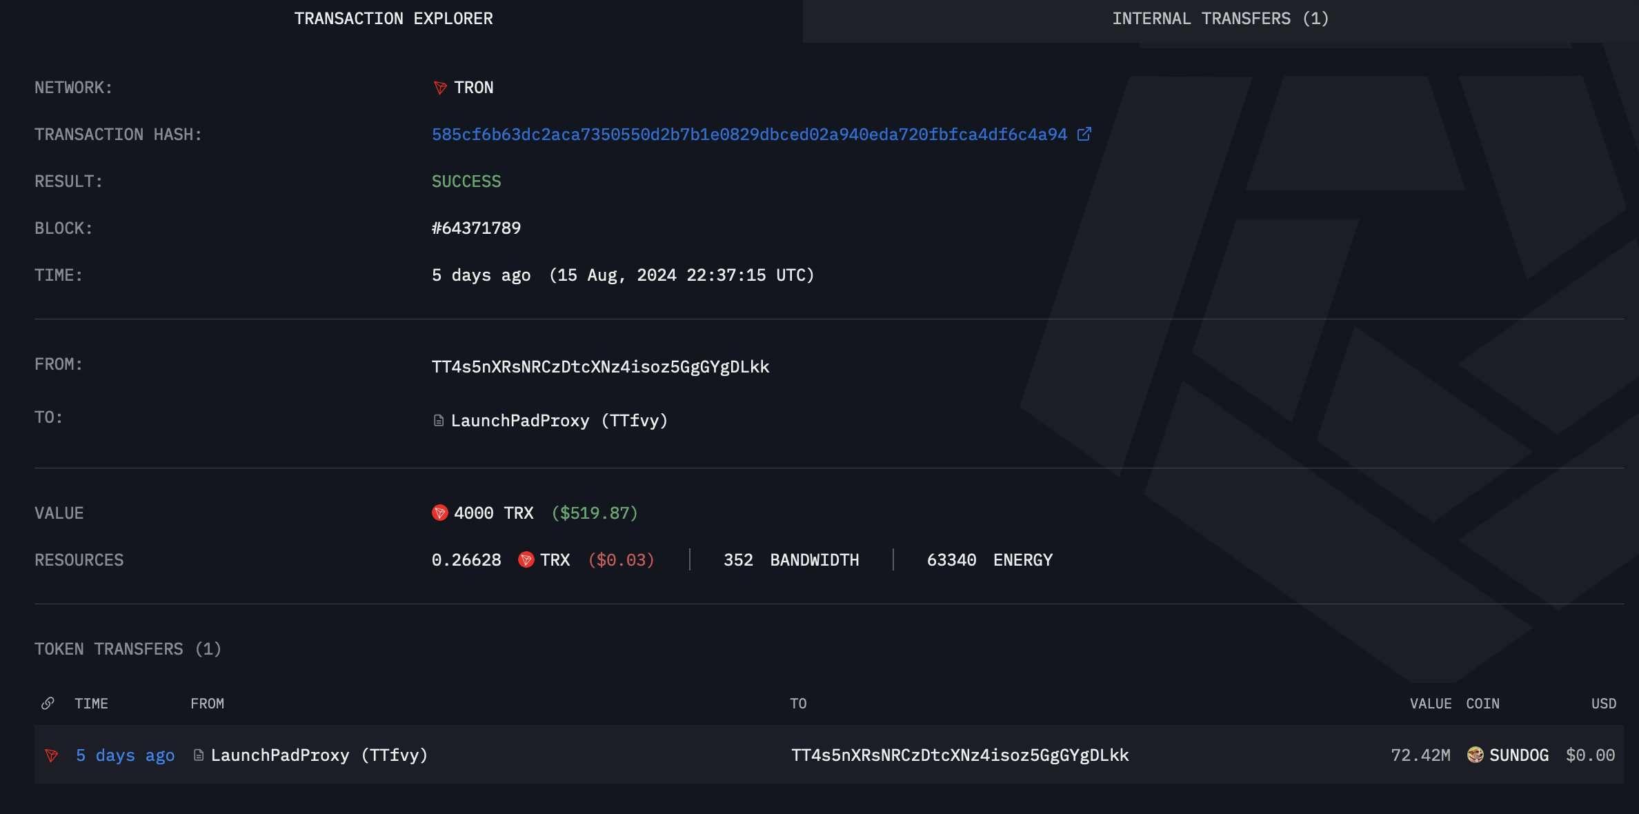Click the FROM address TT4s5nXRs...DLkk
The height and width of the screenshot is (814, 1639).
(600, 367)
